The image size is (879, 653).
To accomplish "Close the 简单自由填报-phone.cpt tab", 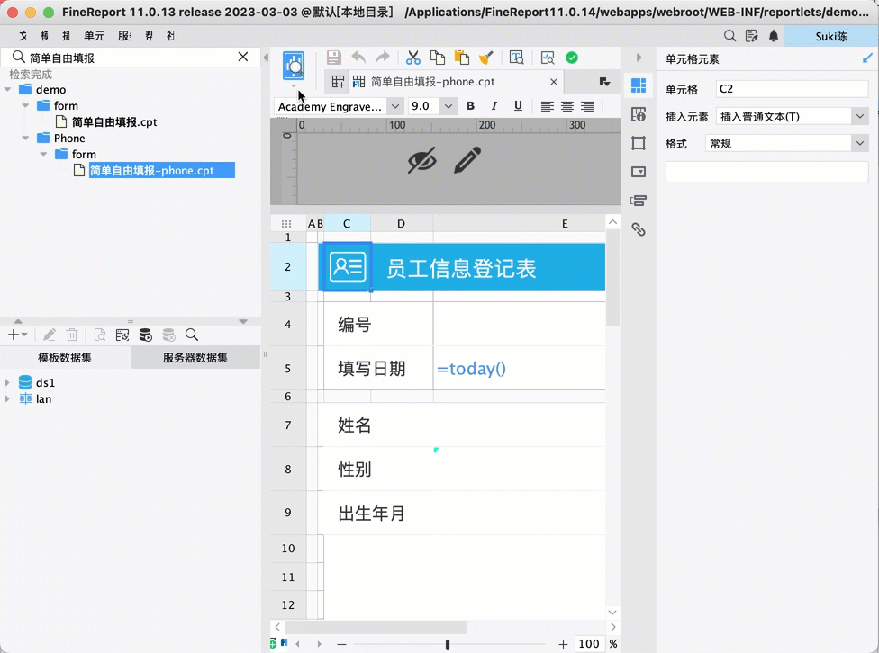I will point(553,82).
